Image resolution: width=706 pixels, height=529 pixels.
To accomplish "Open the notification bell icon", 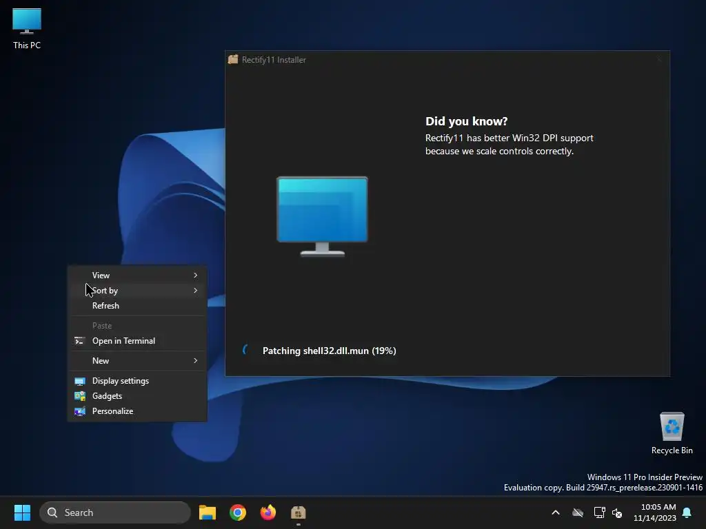I will 687,512.
